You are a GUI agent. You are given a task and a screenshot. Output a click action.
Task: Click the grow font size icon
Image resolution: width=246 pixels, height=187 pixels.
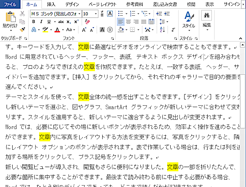point(84,30)
